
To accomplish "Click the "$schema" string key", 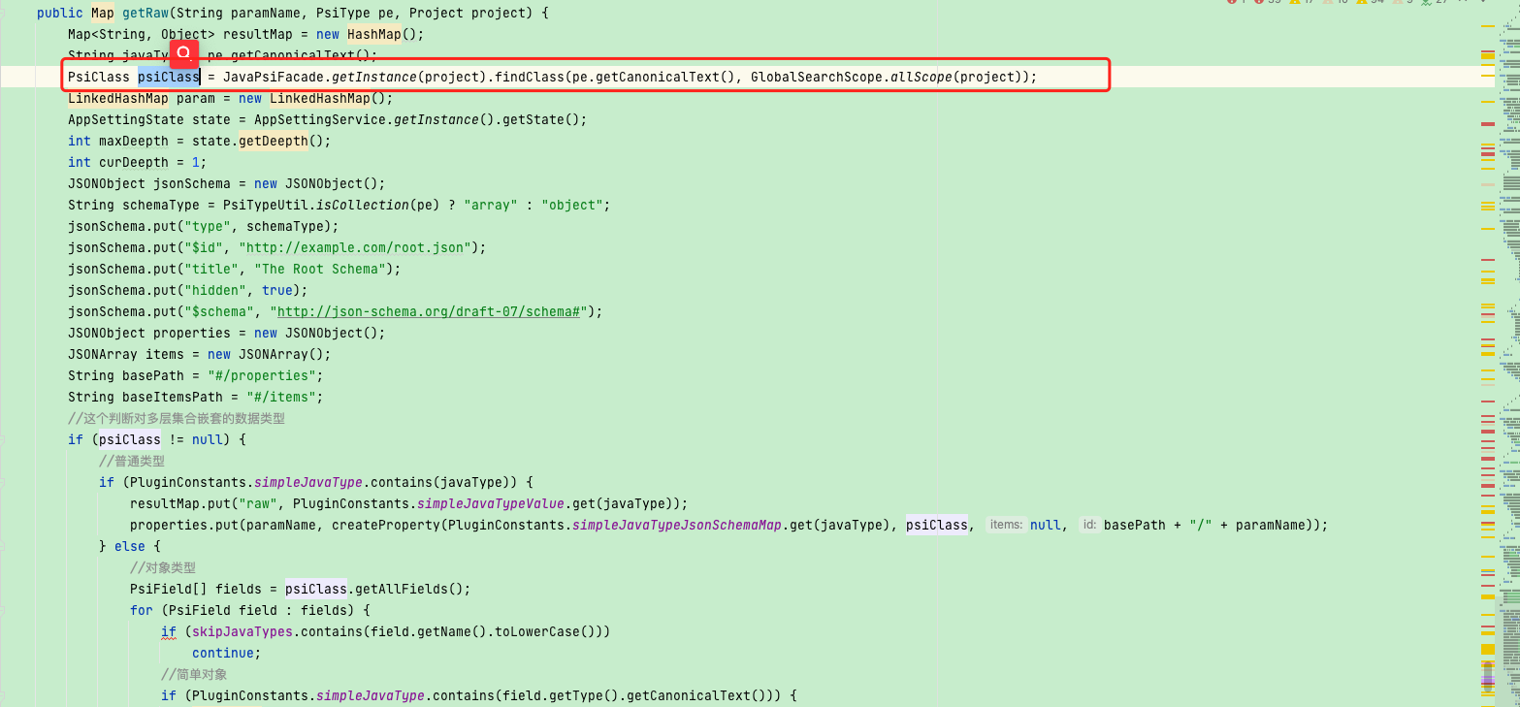I will (x=219, y=311).
